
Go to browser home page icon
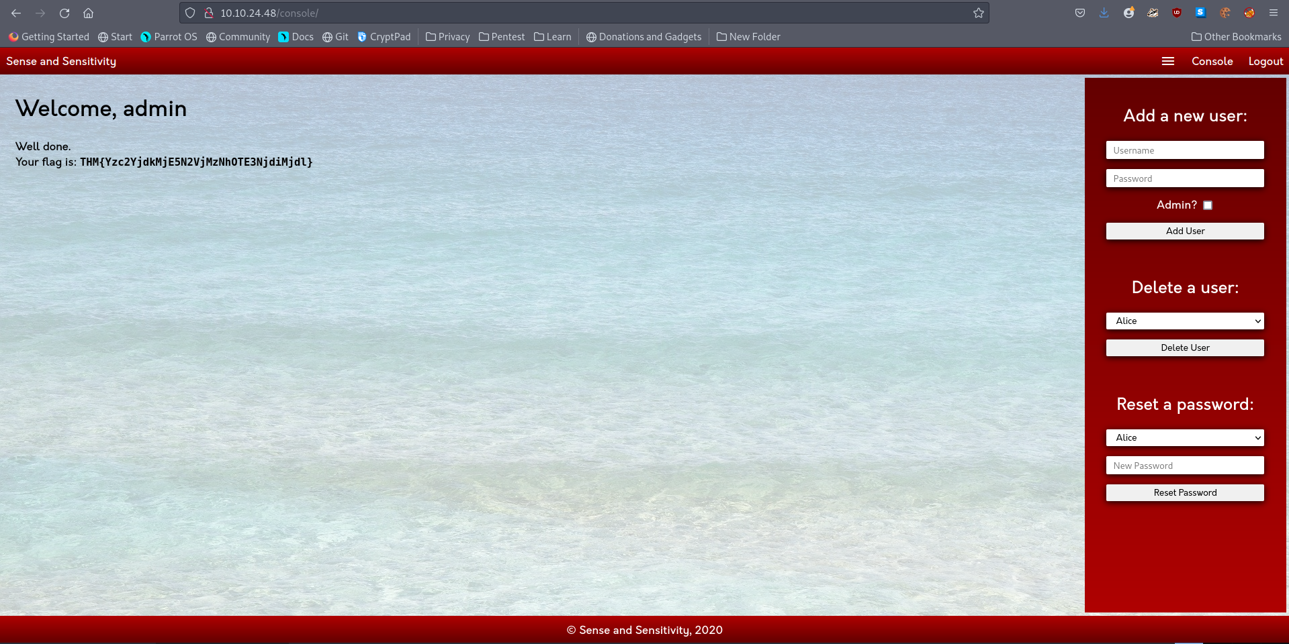tap(88, 13)
